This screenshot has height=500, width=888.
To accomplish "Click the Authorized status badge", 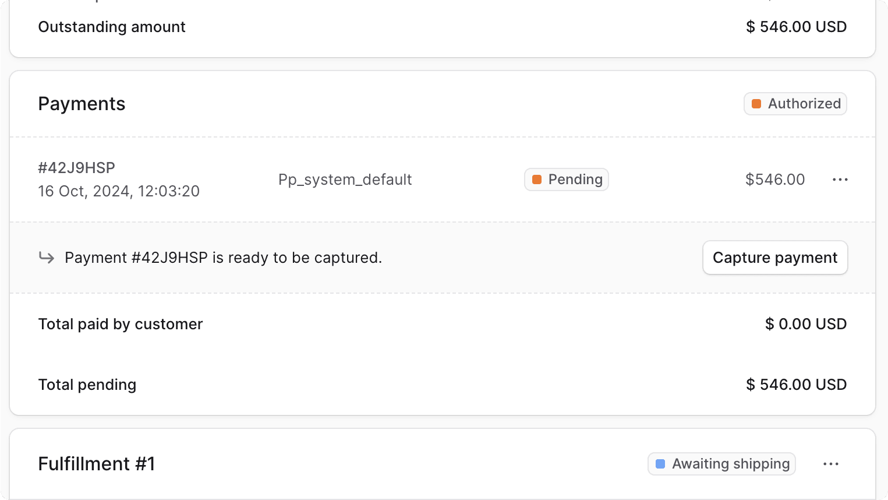I will (795, 104).
